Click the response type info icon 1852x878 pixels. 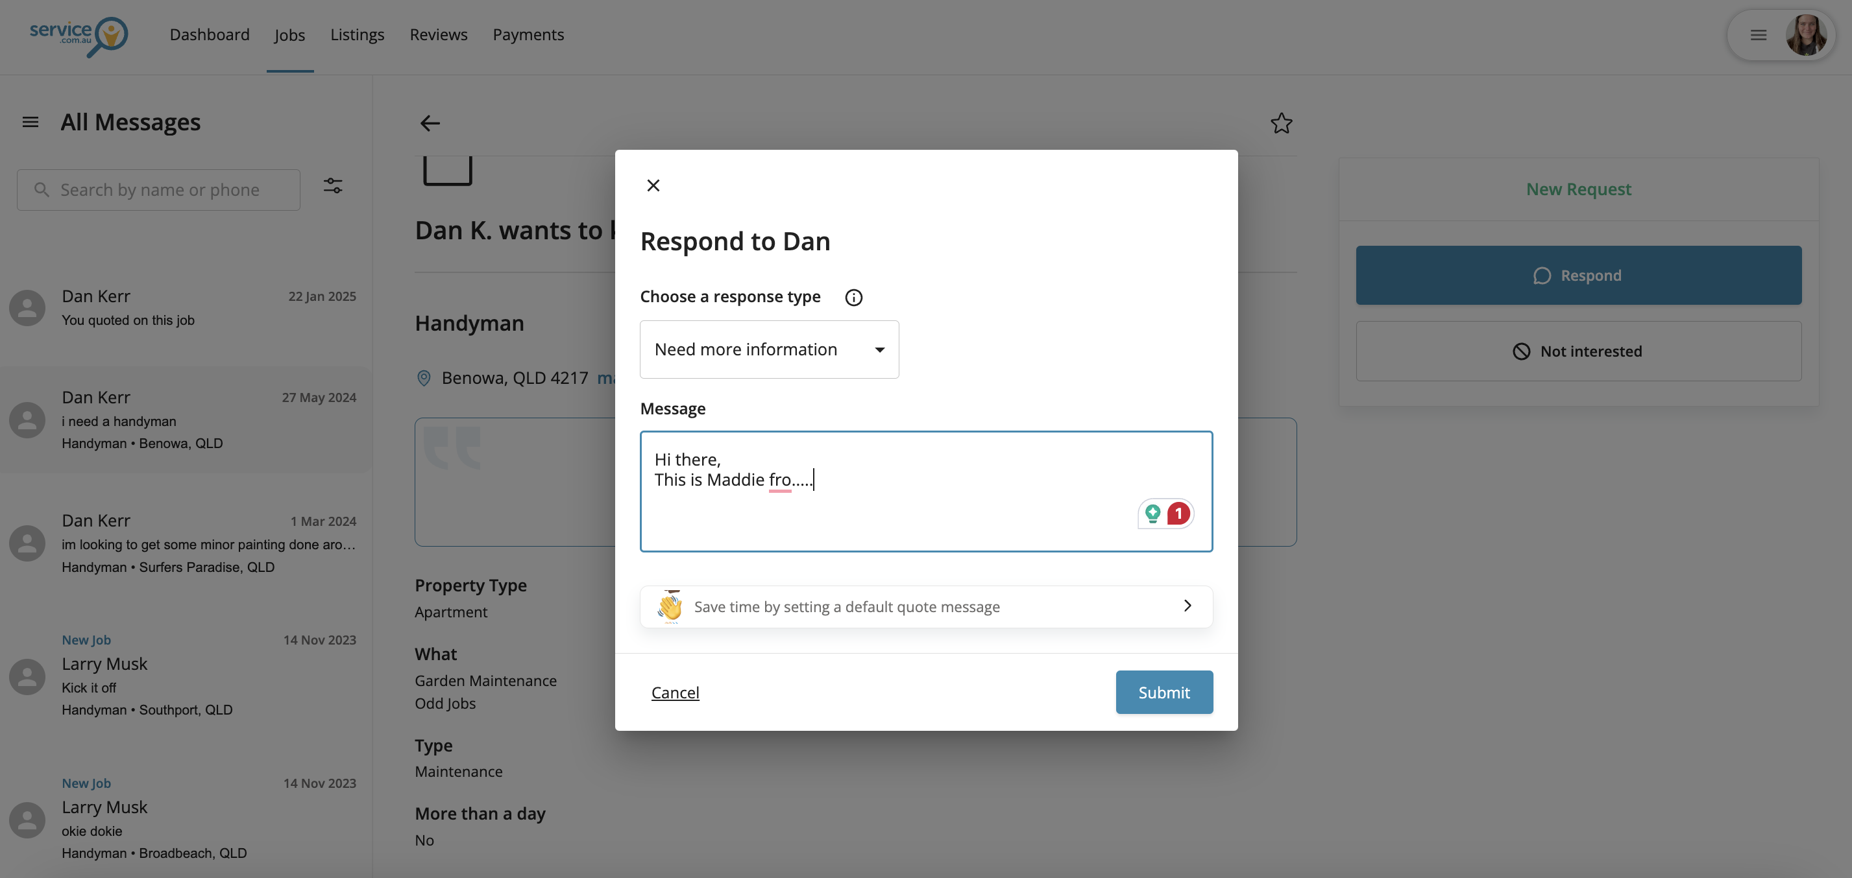point(853,298)
